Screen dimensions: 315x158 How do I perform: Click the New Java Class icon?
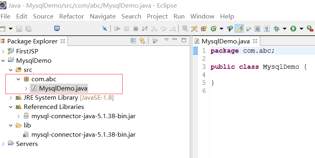click(213, 29)
